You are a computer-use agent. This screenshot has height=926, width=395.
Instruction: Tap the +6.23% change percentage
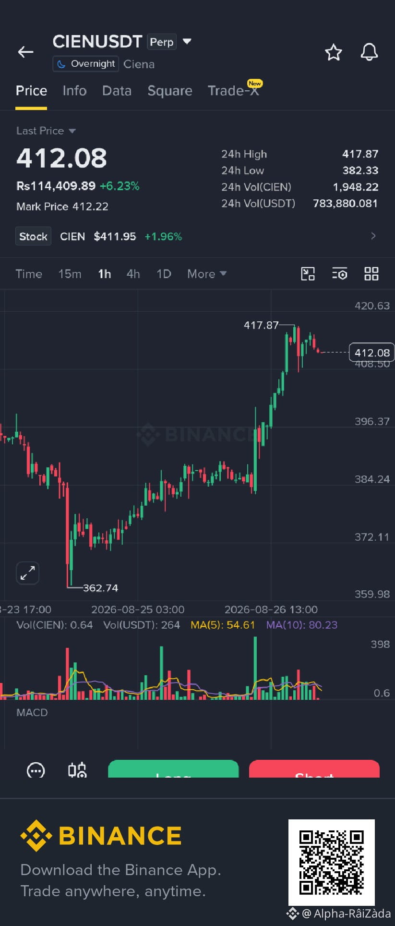click(120, 186)
